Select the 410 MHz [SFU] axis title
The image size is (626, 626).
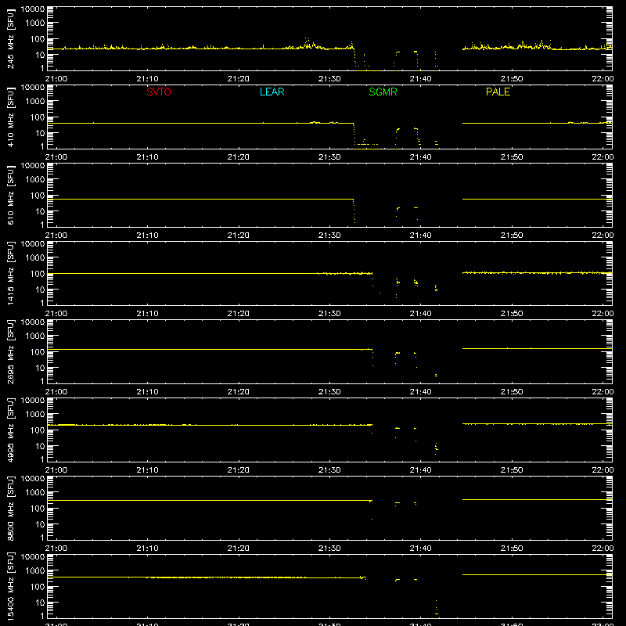[11, 117]
